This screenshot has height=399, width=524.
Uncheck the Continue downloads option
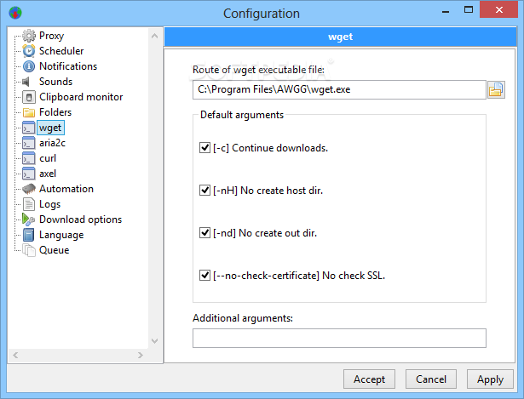[204, 148]
